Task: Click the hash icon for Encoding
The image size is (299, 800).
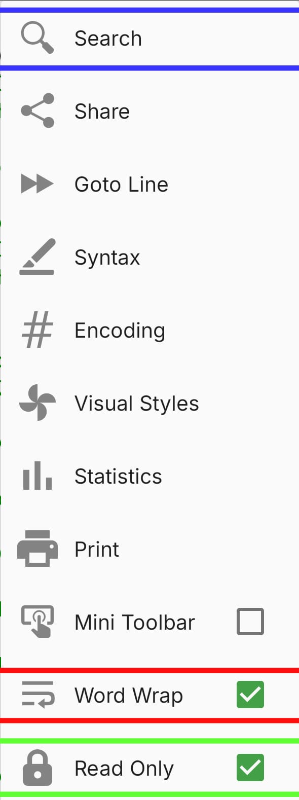Action: pos(37,330)
